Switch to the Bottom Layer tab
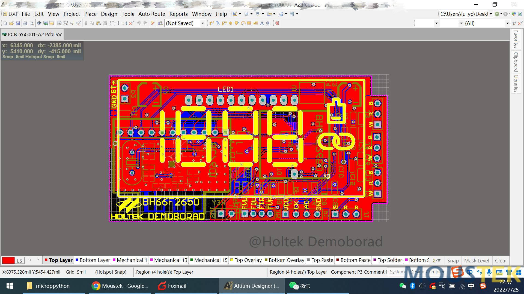 coord(93,260)
